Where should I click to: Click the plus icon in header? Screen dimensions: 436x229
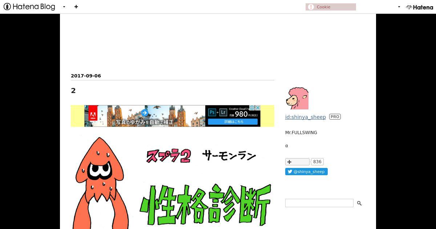click(76, 7)
